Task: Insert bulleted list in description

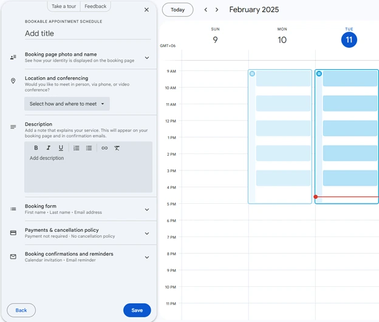Action: [x=89, y=148]
